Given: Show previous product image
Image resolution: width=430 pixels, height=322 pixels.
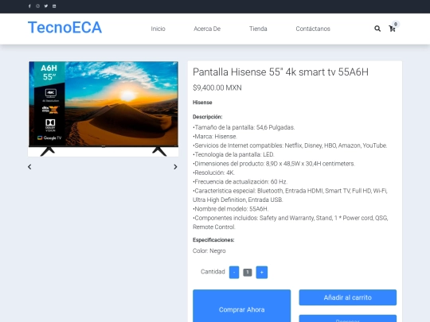Looking at the screenshot, I should 29,167.
